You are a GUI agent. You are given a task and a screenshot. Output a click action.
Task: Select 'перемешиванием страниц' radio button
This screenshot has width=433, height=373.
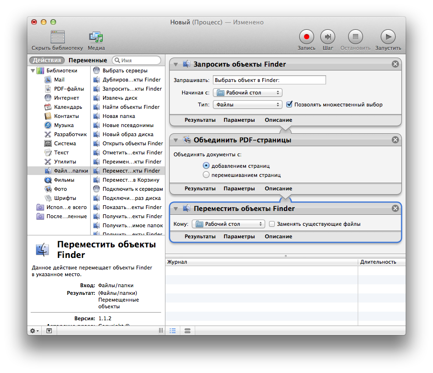(206, 175)
